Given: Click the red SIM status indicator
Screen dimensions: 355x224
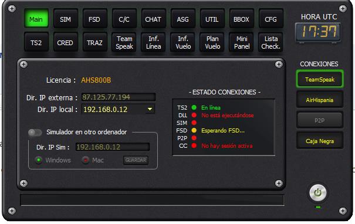Looking at the screenshot, I should pos(194,123).
